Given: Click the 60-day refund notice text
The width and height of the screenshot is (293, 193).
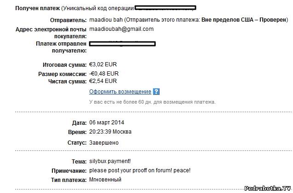Looking at the screenshot, I should tap(152, 102).
